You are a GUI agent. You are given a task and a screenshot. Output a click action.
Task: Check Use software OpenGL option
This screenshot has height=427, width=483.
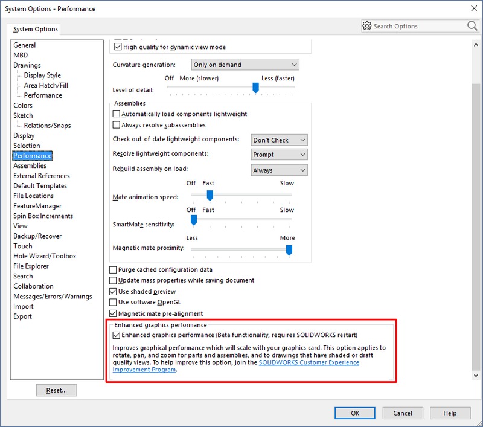pyautogui.click(x=113, y=302)
